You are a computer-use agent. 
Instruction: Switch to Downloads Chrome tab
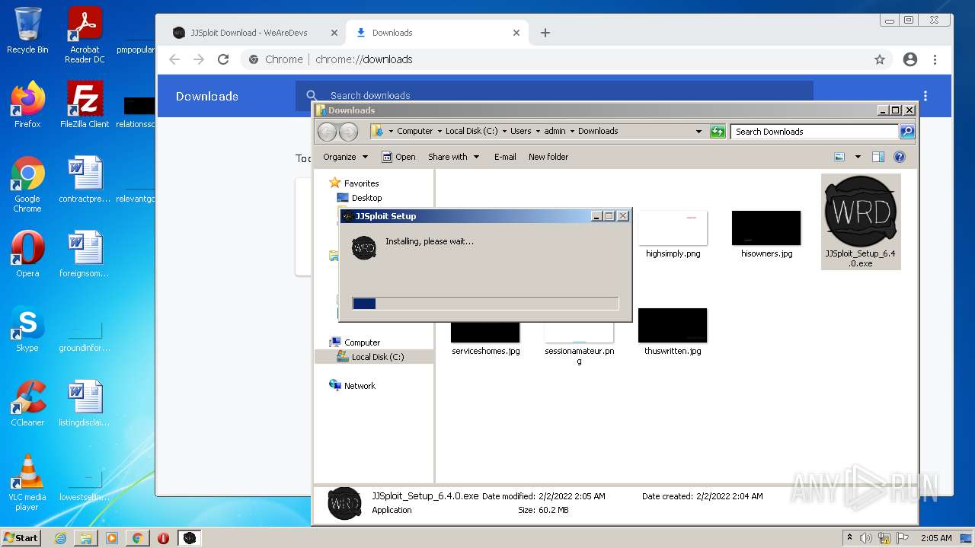tap(437, 33)
